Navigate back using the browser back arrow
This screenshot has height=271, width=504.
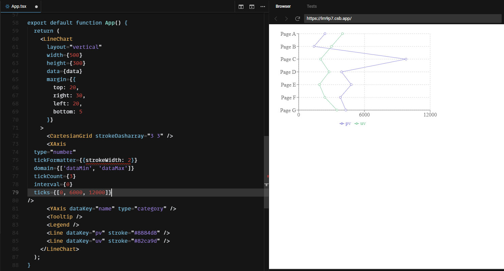[x=276, y=19]
